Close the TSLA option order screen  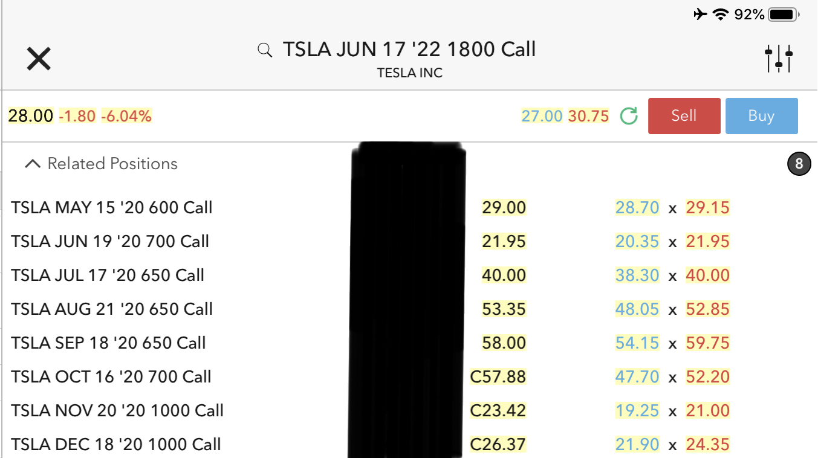(39, 59)
